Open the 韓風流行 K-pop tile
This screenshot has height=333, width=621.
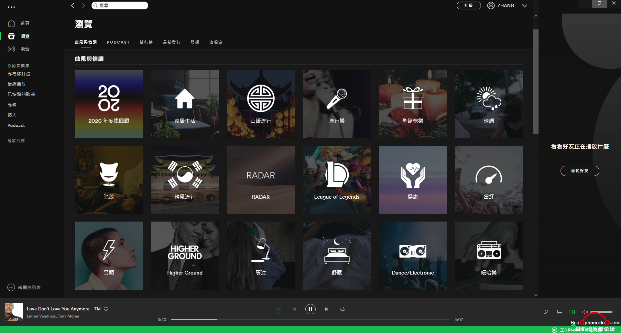click(185, 180)
